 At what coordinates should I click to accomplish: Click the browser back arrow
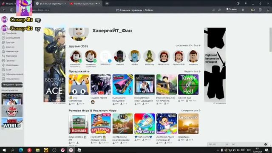tap(4, 10)
